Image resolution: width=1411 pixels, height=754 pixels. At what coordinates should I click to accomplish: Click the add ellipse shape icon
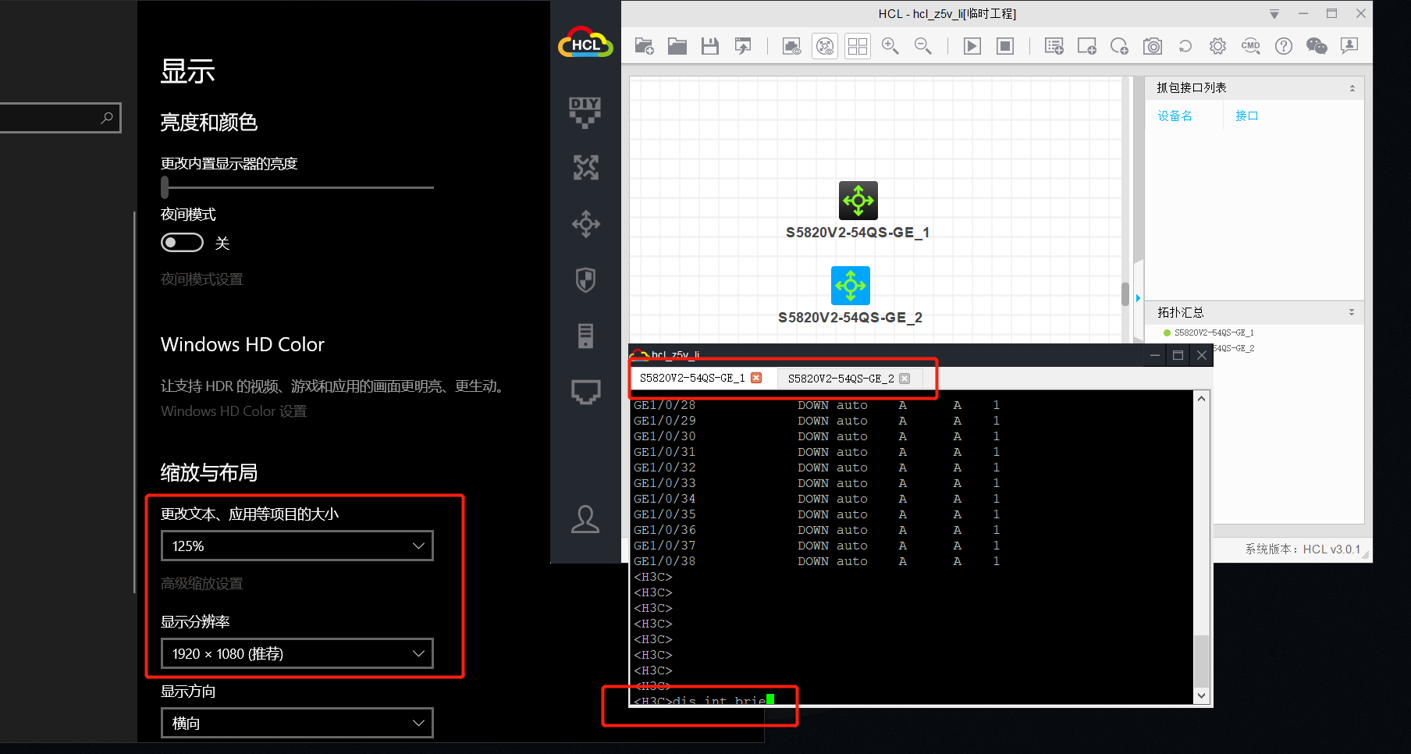point(1119,46)
